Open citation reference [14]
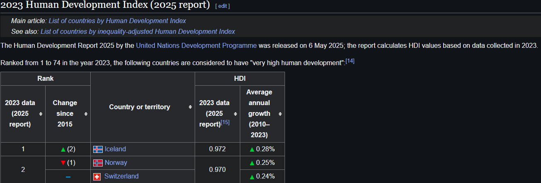 (x=350, y=61)
